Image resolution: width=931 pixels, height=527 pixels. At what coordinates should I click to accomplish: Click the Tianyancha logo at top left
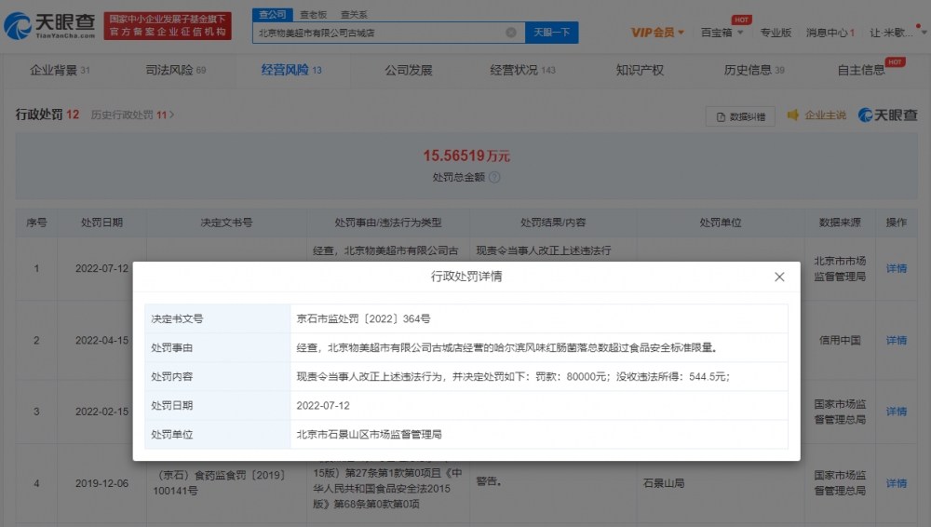(x=49, y=25)
